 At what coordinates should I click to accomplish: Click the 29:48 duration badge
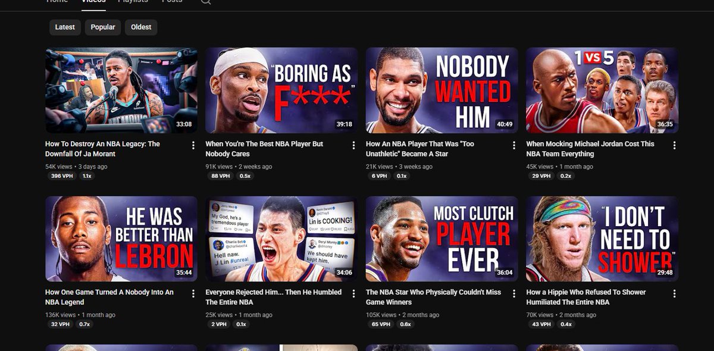(x=665, y=272)
